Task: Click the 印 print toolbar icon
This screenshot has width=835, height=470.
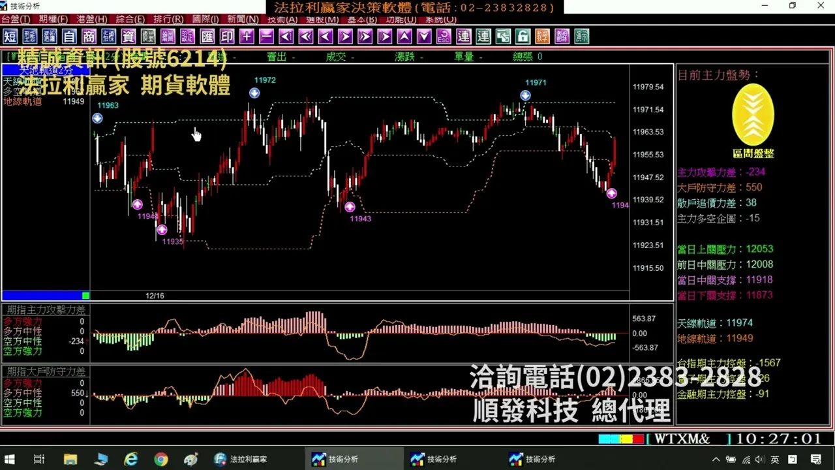Action: 227,36
